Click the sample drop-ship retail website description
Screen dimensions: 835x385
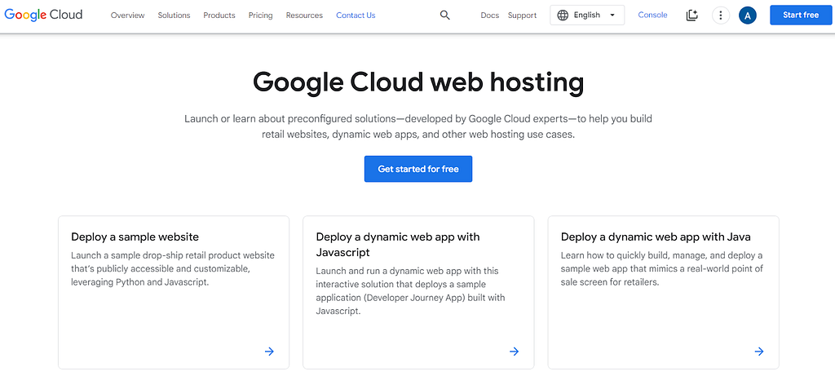(173, 268)
